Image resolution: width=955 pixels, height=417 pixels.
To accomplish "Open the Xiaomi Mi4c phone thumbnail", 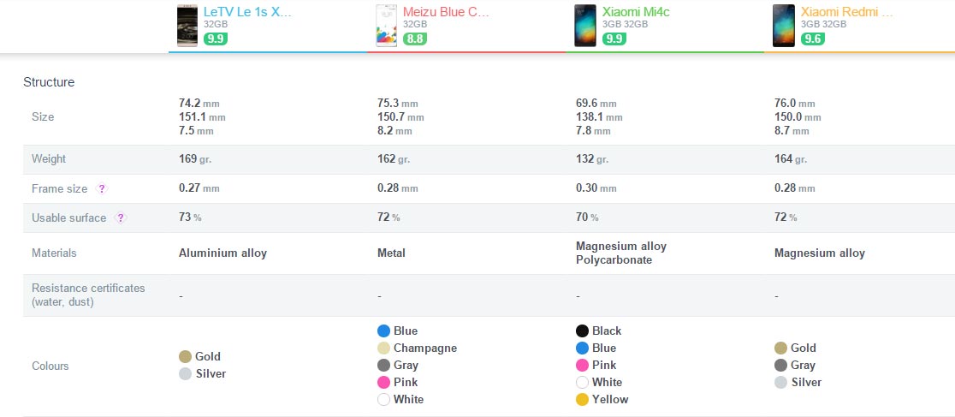I will (x=585, y=26).
